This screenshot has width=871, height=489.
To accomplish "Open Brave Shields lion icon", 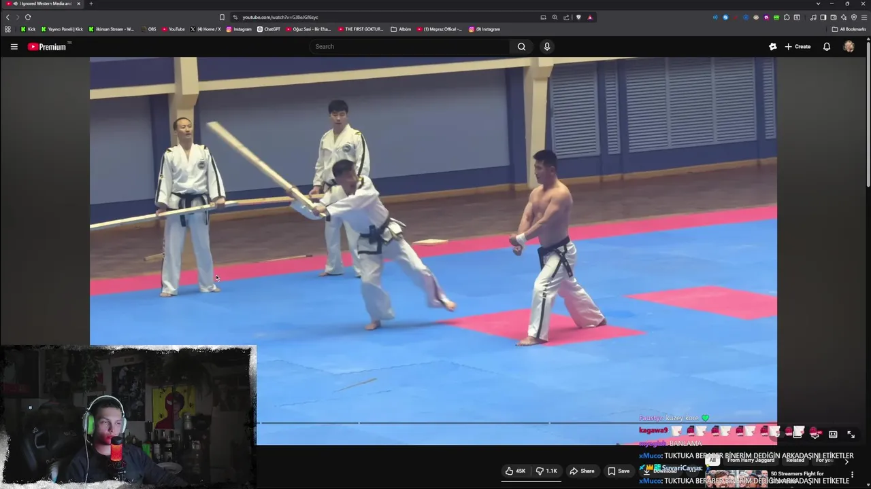I will coord(578,17).
